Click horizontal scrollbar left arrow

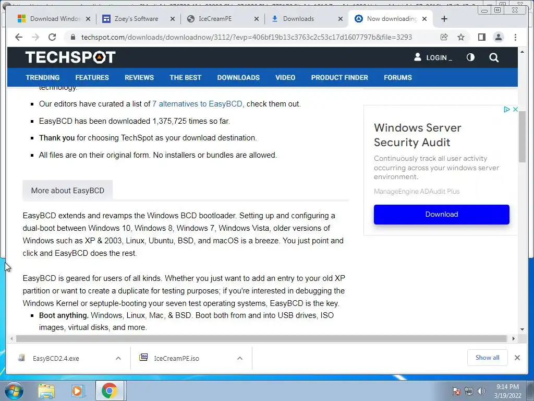12,338
